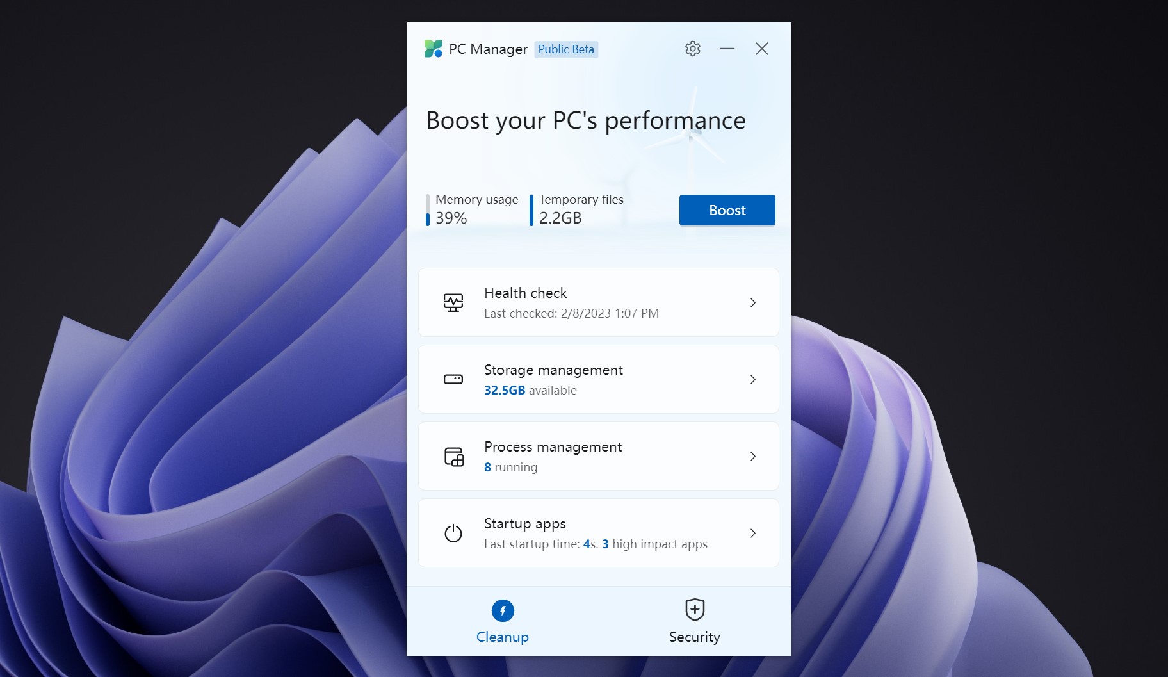Click the Security shield icon
Image resolution: width=1168 pixels, height=677 pixels.
(695, 610)
